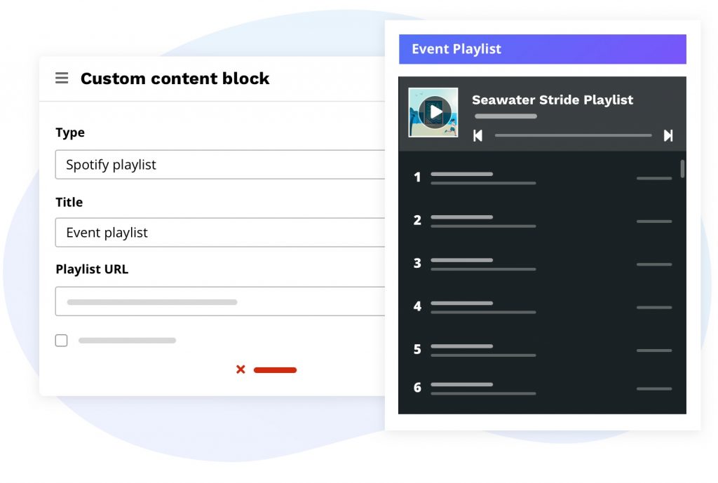Viewport: 718px width, 483px height.
Task: Play the Seawater Stride Playlist
Action: (x=435, y=111)
